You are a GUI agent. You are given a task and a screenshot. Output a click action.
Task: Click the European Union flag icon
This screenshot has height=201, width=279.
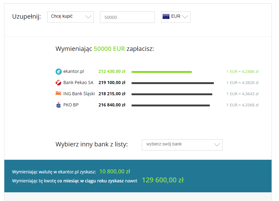(x=166, y=16)
